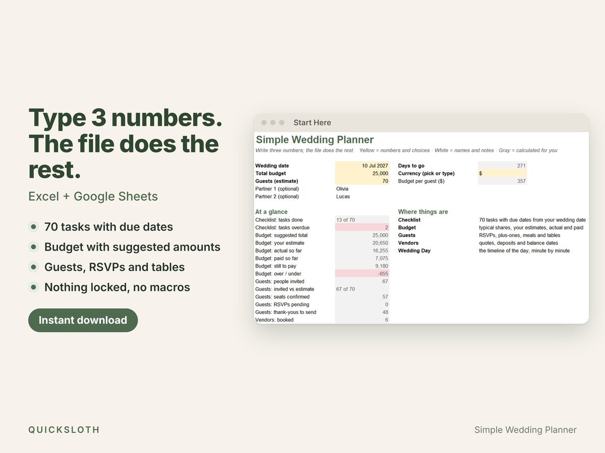Click Vendors booked value 6
Viewport: 605px width, 453px height.
[362, 320]
